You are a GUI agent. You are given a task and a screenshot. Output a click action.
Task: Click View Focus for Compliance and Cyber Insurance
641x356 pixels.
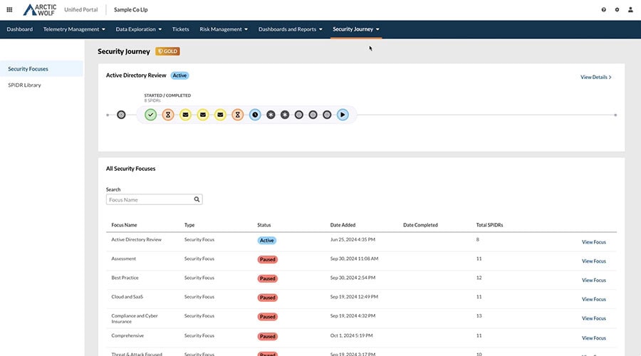click(593, 318)
